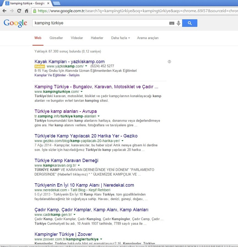Expand the Daha fazla menu
The image size is (238, 247).
click(120, 38)
